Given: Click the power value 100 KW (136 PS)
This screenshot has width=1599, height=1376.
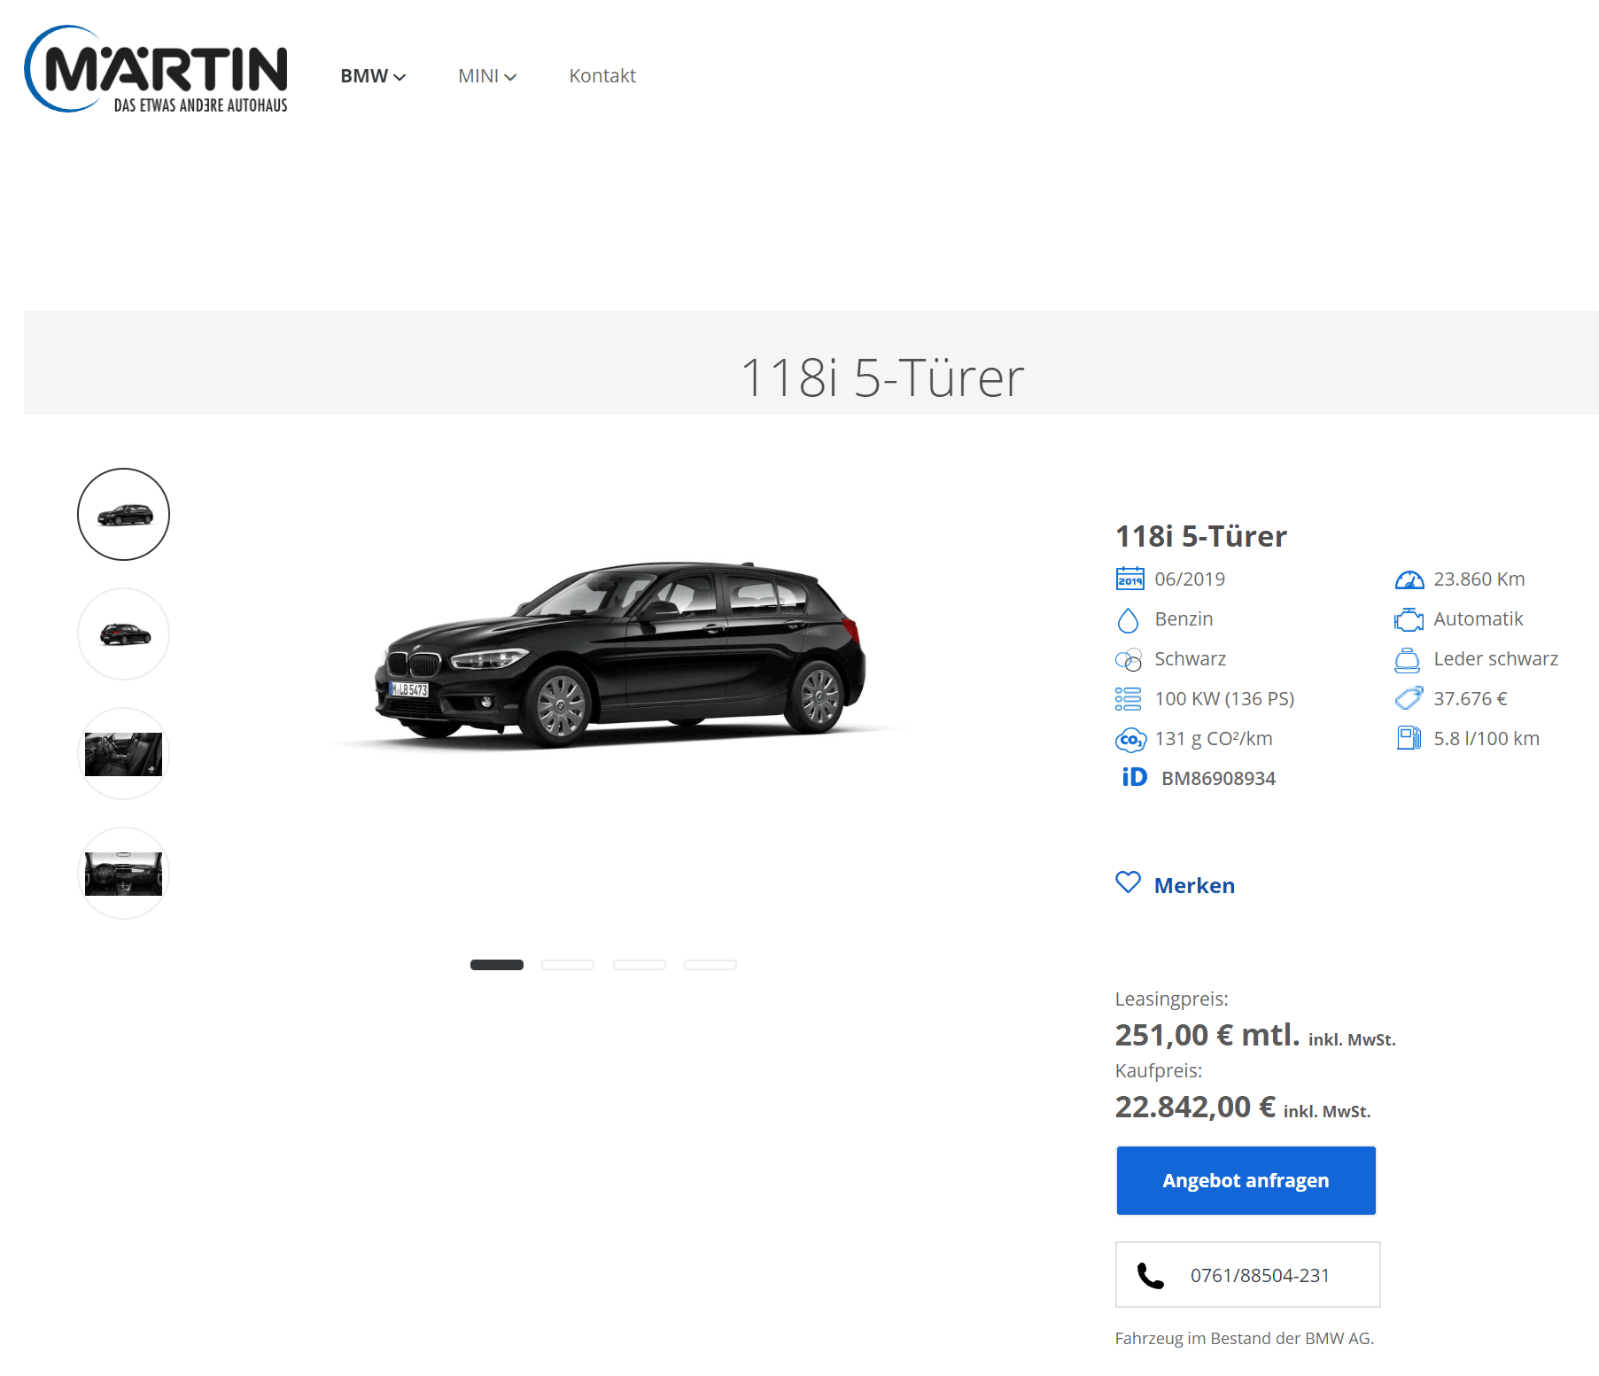Looking at the screenshot, I should (x=1224, y=699).
